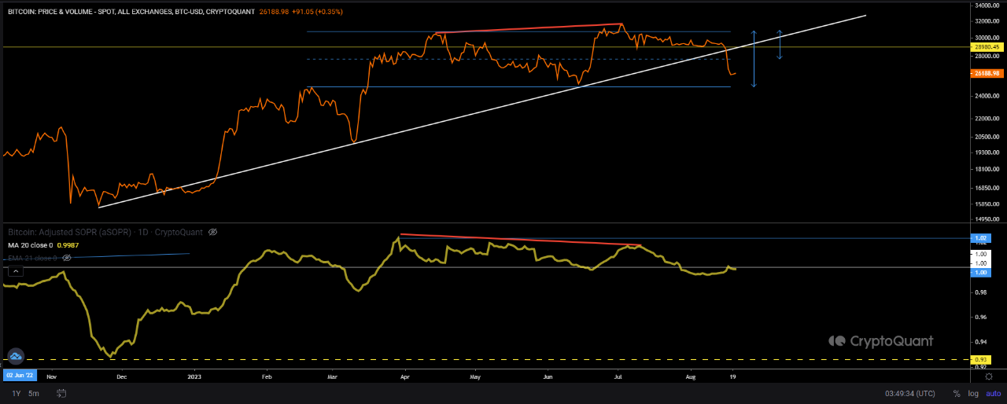Toggle percent scale mode
This screenshot has height=404, width=1007.
pos(957,393)
